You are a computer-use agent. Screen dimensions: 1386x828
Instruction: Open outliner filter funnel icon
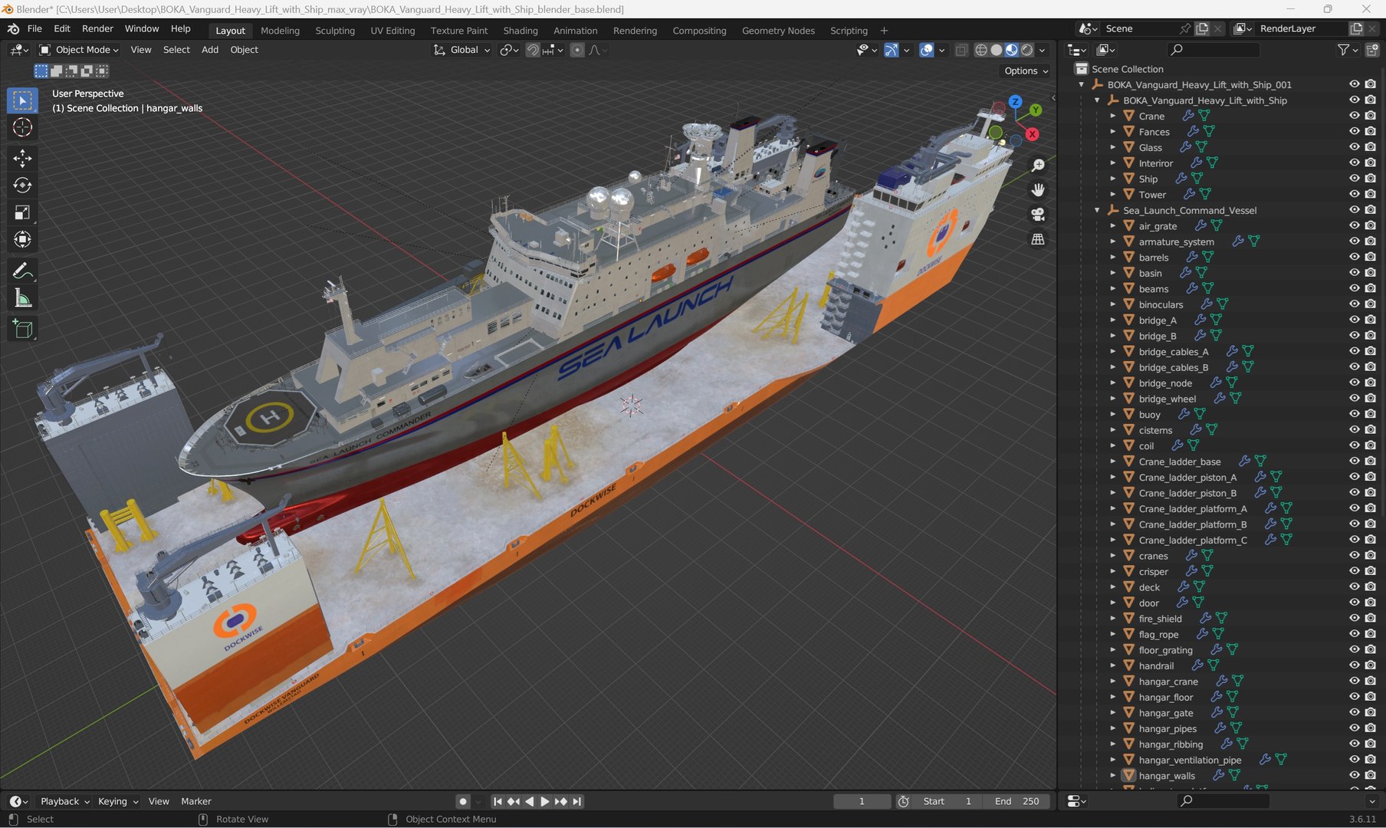(1343, 50)
